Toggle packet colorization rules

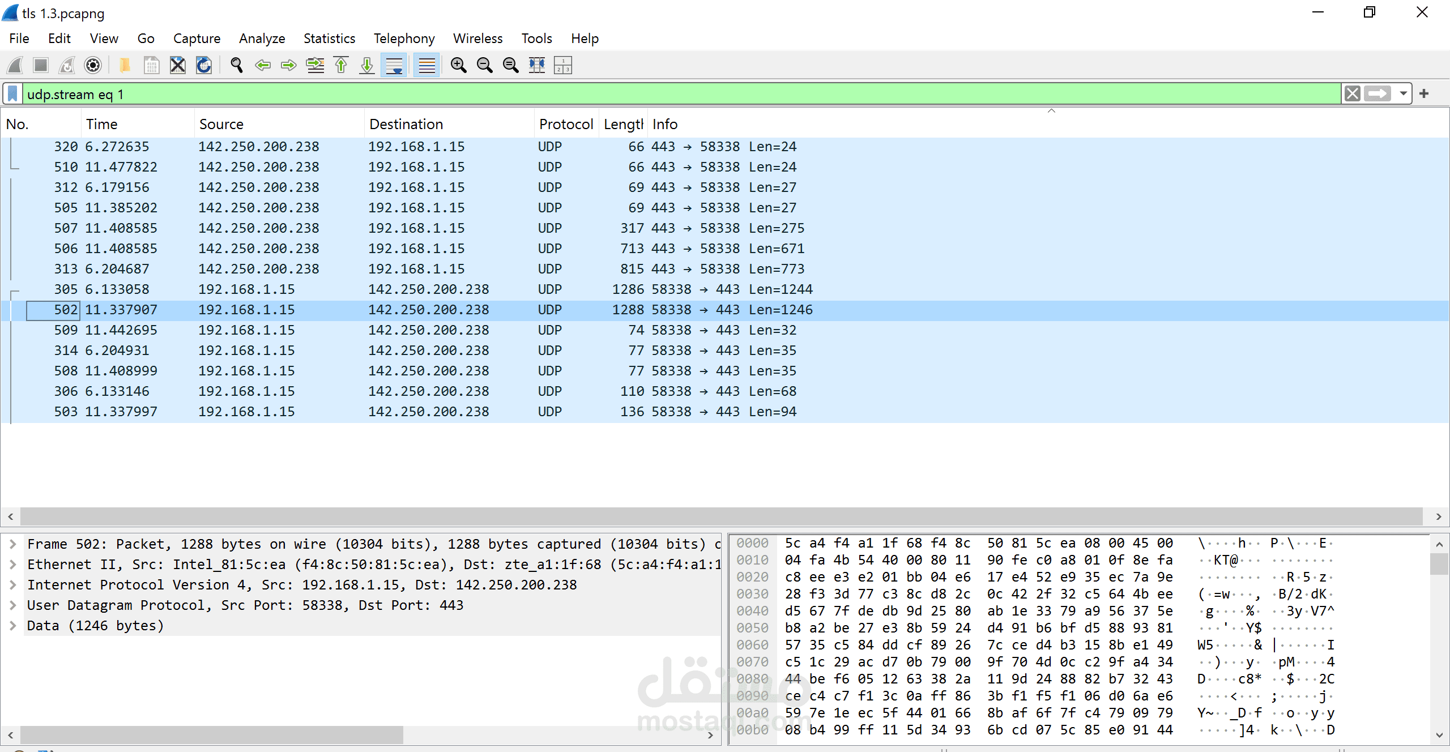pos(427,66)
